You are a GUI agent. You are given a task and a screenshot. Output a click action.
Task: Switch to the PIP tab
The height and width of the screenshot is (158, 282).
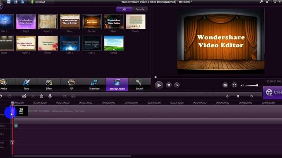coord(71,85)
